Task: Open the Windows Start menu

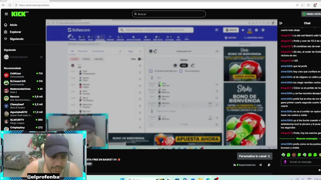Action: 122,179
